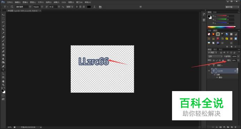Select the Brush tool

pos(3,41)
